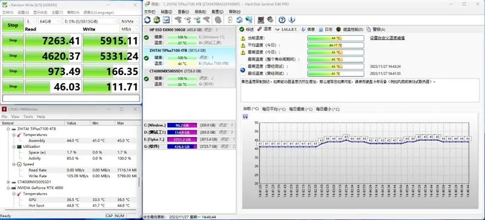
Task: Click the globe network icon in toolbar
Action: point(249,20)
